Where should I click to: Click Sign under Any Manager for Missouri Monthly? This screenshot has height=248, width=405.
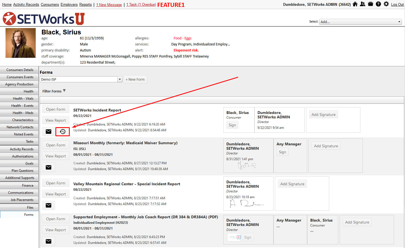point(283,152)
